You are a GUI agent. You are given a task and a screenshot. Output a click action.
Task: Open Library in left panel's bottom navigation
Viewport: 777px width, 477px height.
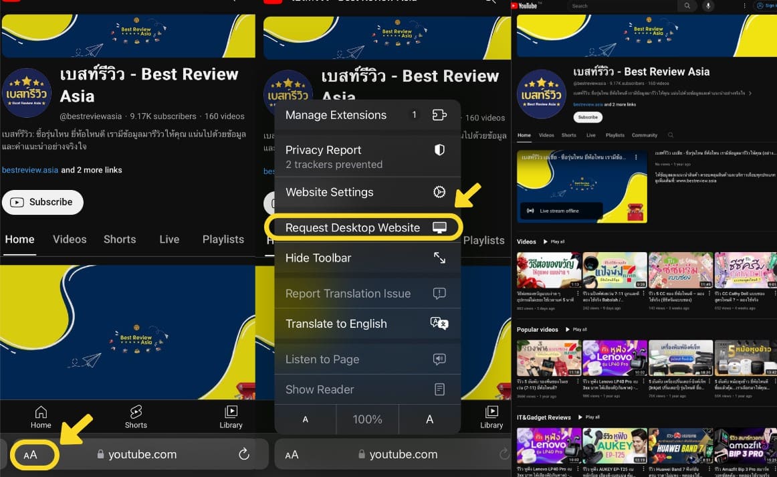pyautogui.click(x=231, y=417)
